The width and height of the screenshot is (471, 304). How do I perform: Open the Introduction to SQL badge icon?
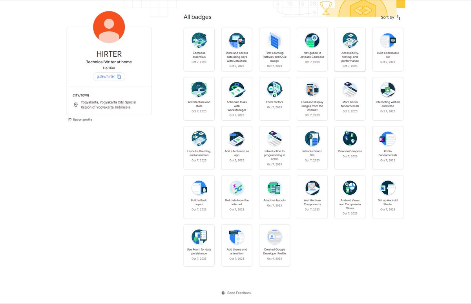point(312,139)
